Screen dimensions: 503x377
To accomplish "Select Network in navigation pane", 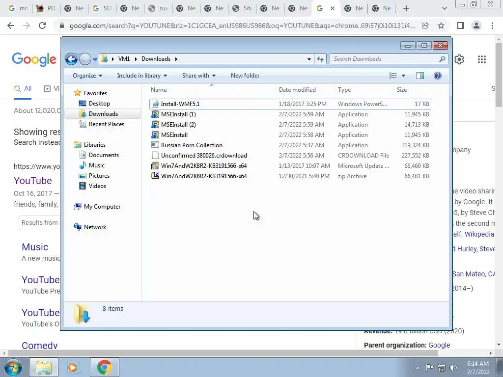I will click(x=95, y=227).
